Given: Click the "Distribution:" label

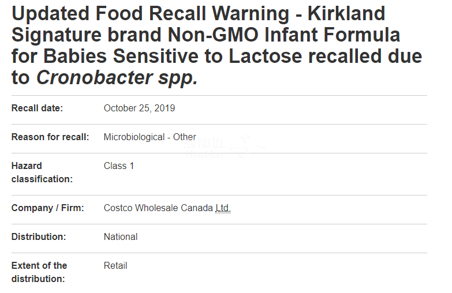Looking at the screenshot, I should (39, 236).
